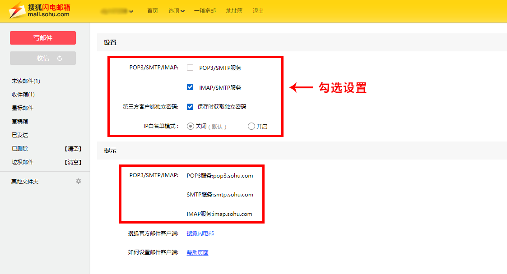Clear the 已删除 folder with 清空
This screenshot has width=507, height=274.
pos(73,149)
